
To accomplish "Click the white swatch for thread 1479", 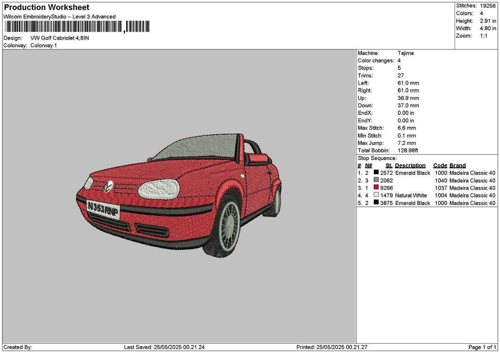I will [376, 195].
